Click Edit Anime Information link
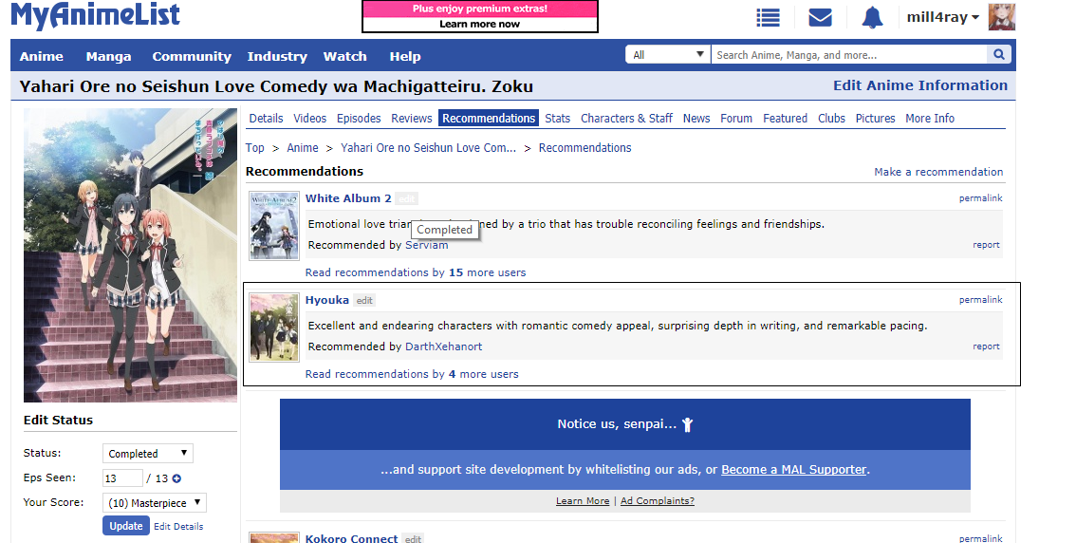This screenshot has width=1076, height=543. tap(920, 85)
